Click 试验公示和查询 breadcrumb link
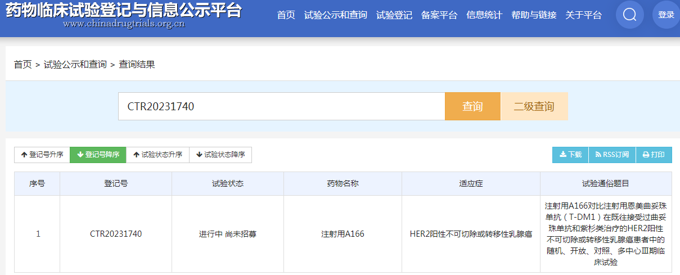 (75, 65)
